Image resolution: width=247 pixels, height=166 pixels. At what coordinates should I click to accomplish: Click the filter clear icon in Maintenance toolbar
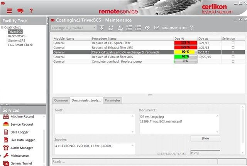point(102,28)
